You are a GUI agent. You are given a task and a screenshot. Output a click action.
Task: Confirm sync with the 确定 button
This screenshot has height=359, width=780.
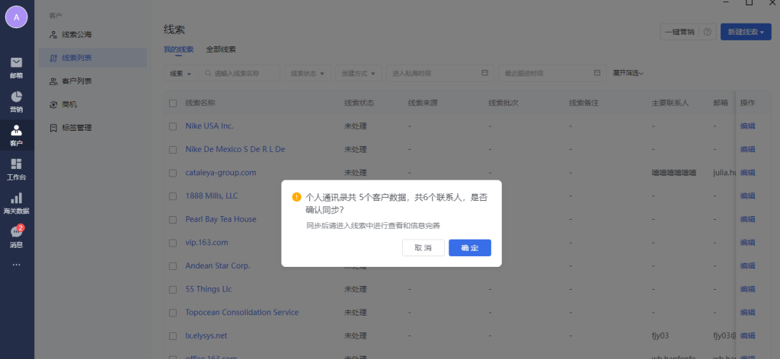469,248
